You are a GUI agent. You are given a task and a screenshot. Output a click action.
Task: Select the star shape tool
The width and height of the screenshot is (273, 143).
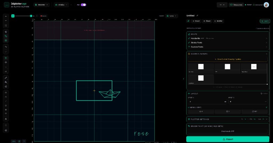(x=6, y=110)
